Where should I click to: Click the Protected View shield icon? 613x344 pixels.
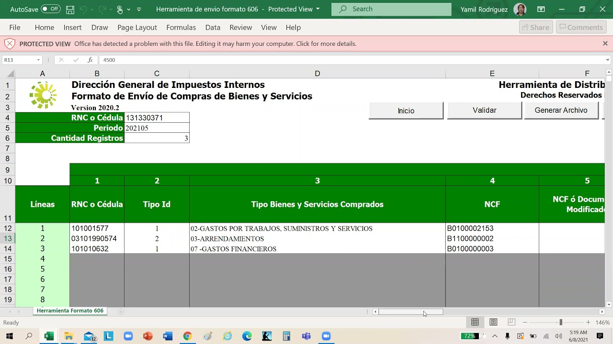(x=10, y=43)
